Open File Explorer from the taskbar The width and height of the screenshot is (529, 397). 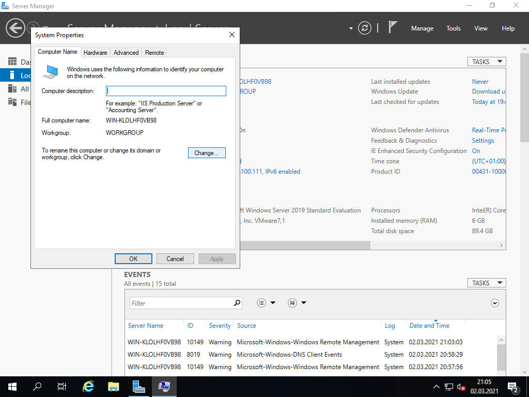pos(114,386)
